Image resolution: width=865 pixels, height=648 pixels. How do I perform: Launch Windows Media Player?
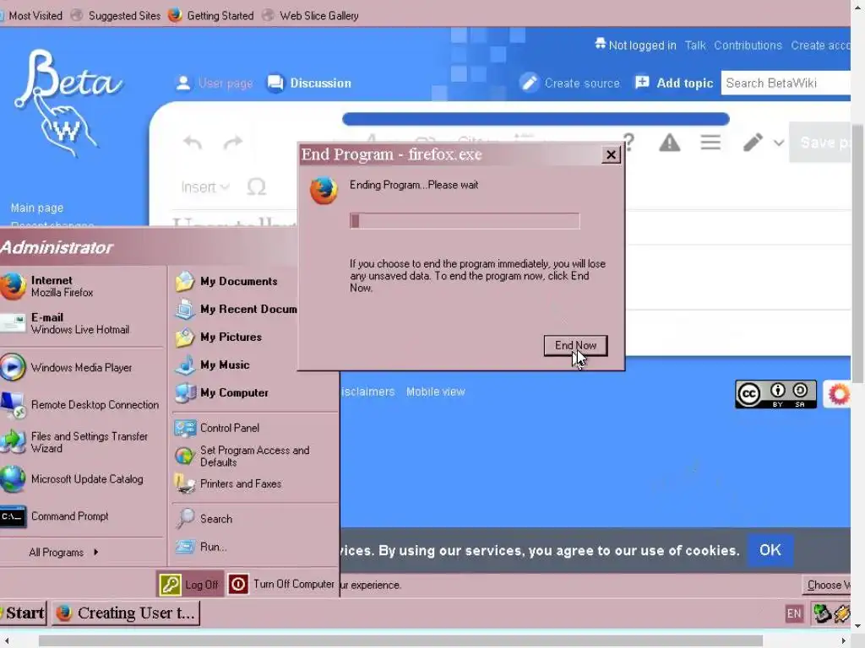[x=66, y=368]
